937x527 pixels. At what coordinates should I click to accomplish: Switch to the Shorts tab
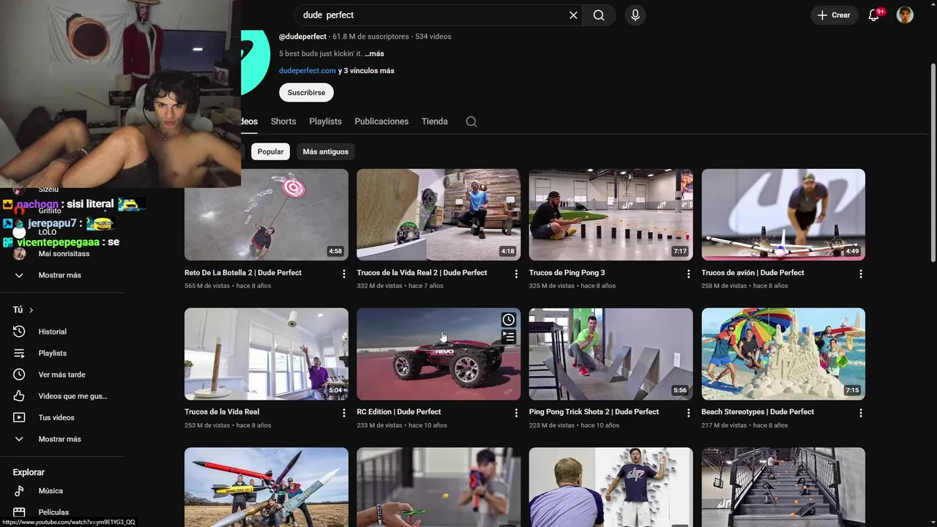(x=283, y=122)
